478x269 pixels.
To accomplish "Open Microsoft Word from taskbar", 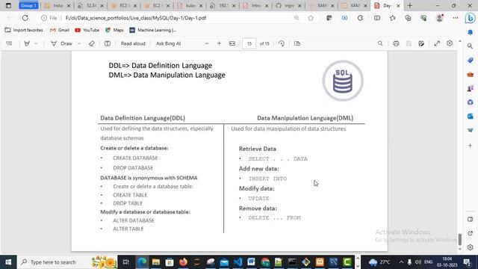I will [x=251, y=262].
